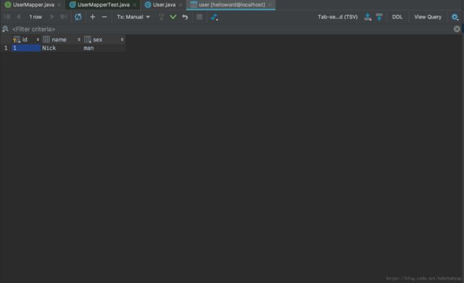Sort by the name column header

[61, 40]
